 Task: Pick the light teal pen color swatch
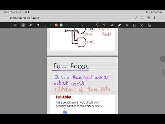click(x=61, y=25)
